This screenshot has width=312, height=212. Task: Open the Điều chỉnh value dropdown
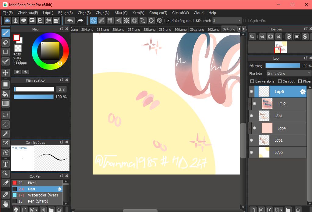tap(227, 21)
